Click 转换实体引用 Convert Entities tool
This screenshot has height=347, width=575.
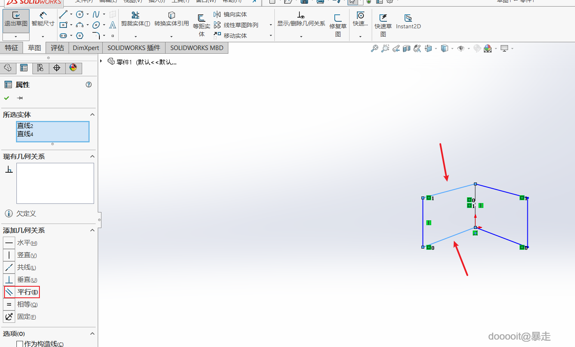click(172, 19)
